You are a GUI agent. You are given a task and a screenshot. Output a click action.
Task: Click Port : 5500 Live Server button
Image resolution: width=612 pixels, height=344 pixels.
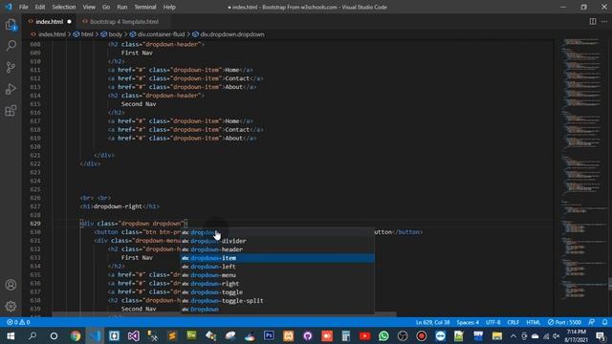tap(564, 322)
